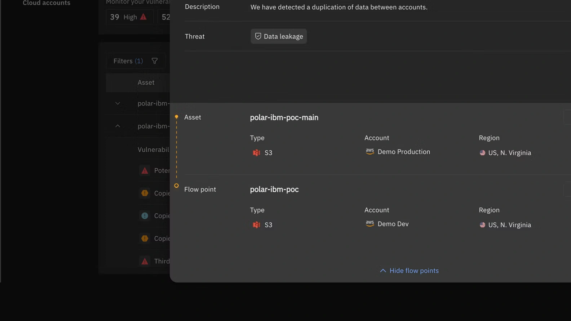The width and height of the screenshot is (571, 321).
Task: Click AWS logo beside Demo Production
Action: click(370, 152)
